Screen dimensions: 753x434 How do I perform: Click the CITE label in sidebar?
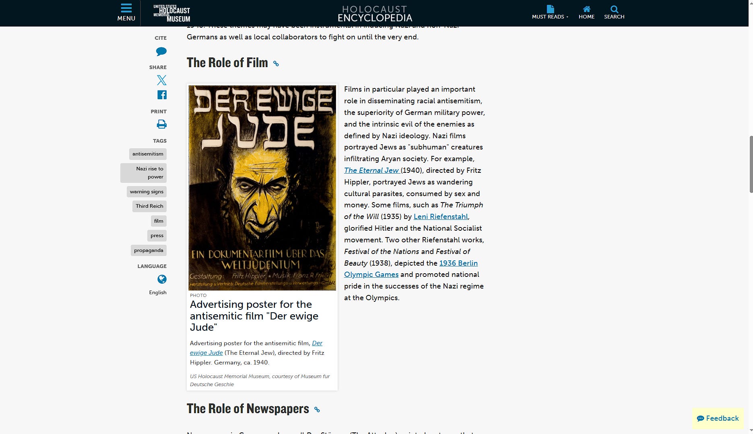[161, 38]
